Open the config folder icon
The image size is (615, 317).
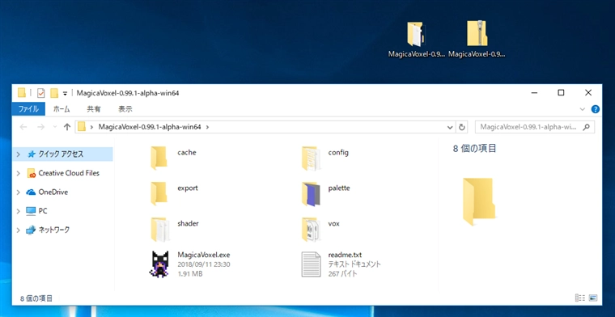point(312,158)
